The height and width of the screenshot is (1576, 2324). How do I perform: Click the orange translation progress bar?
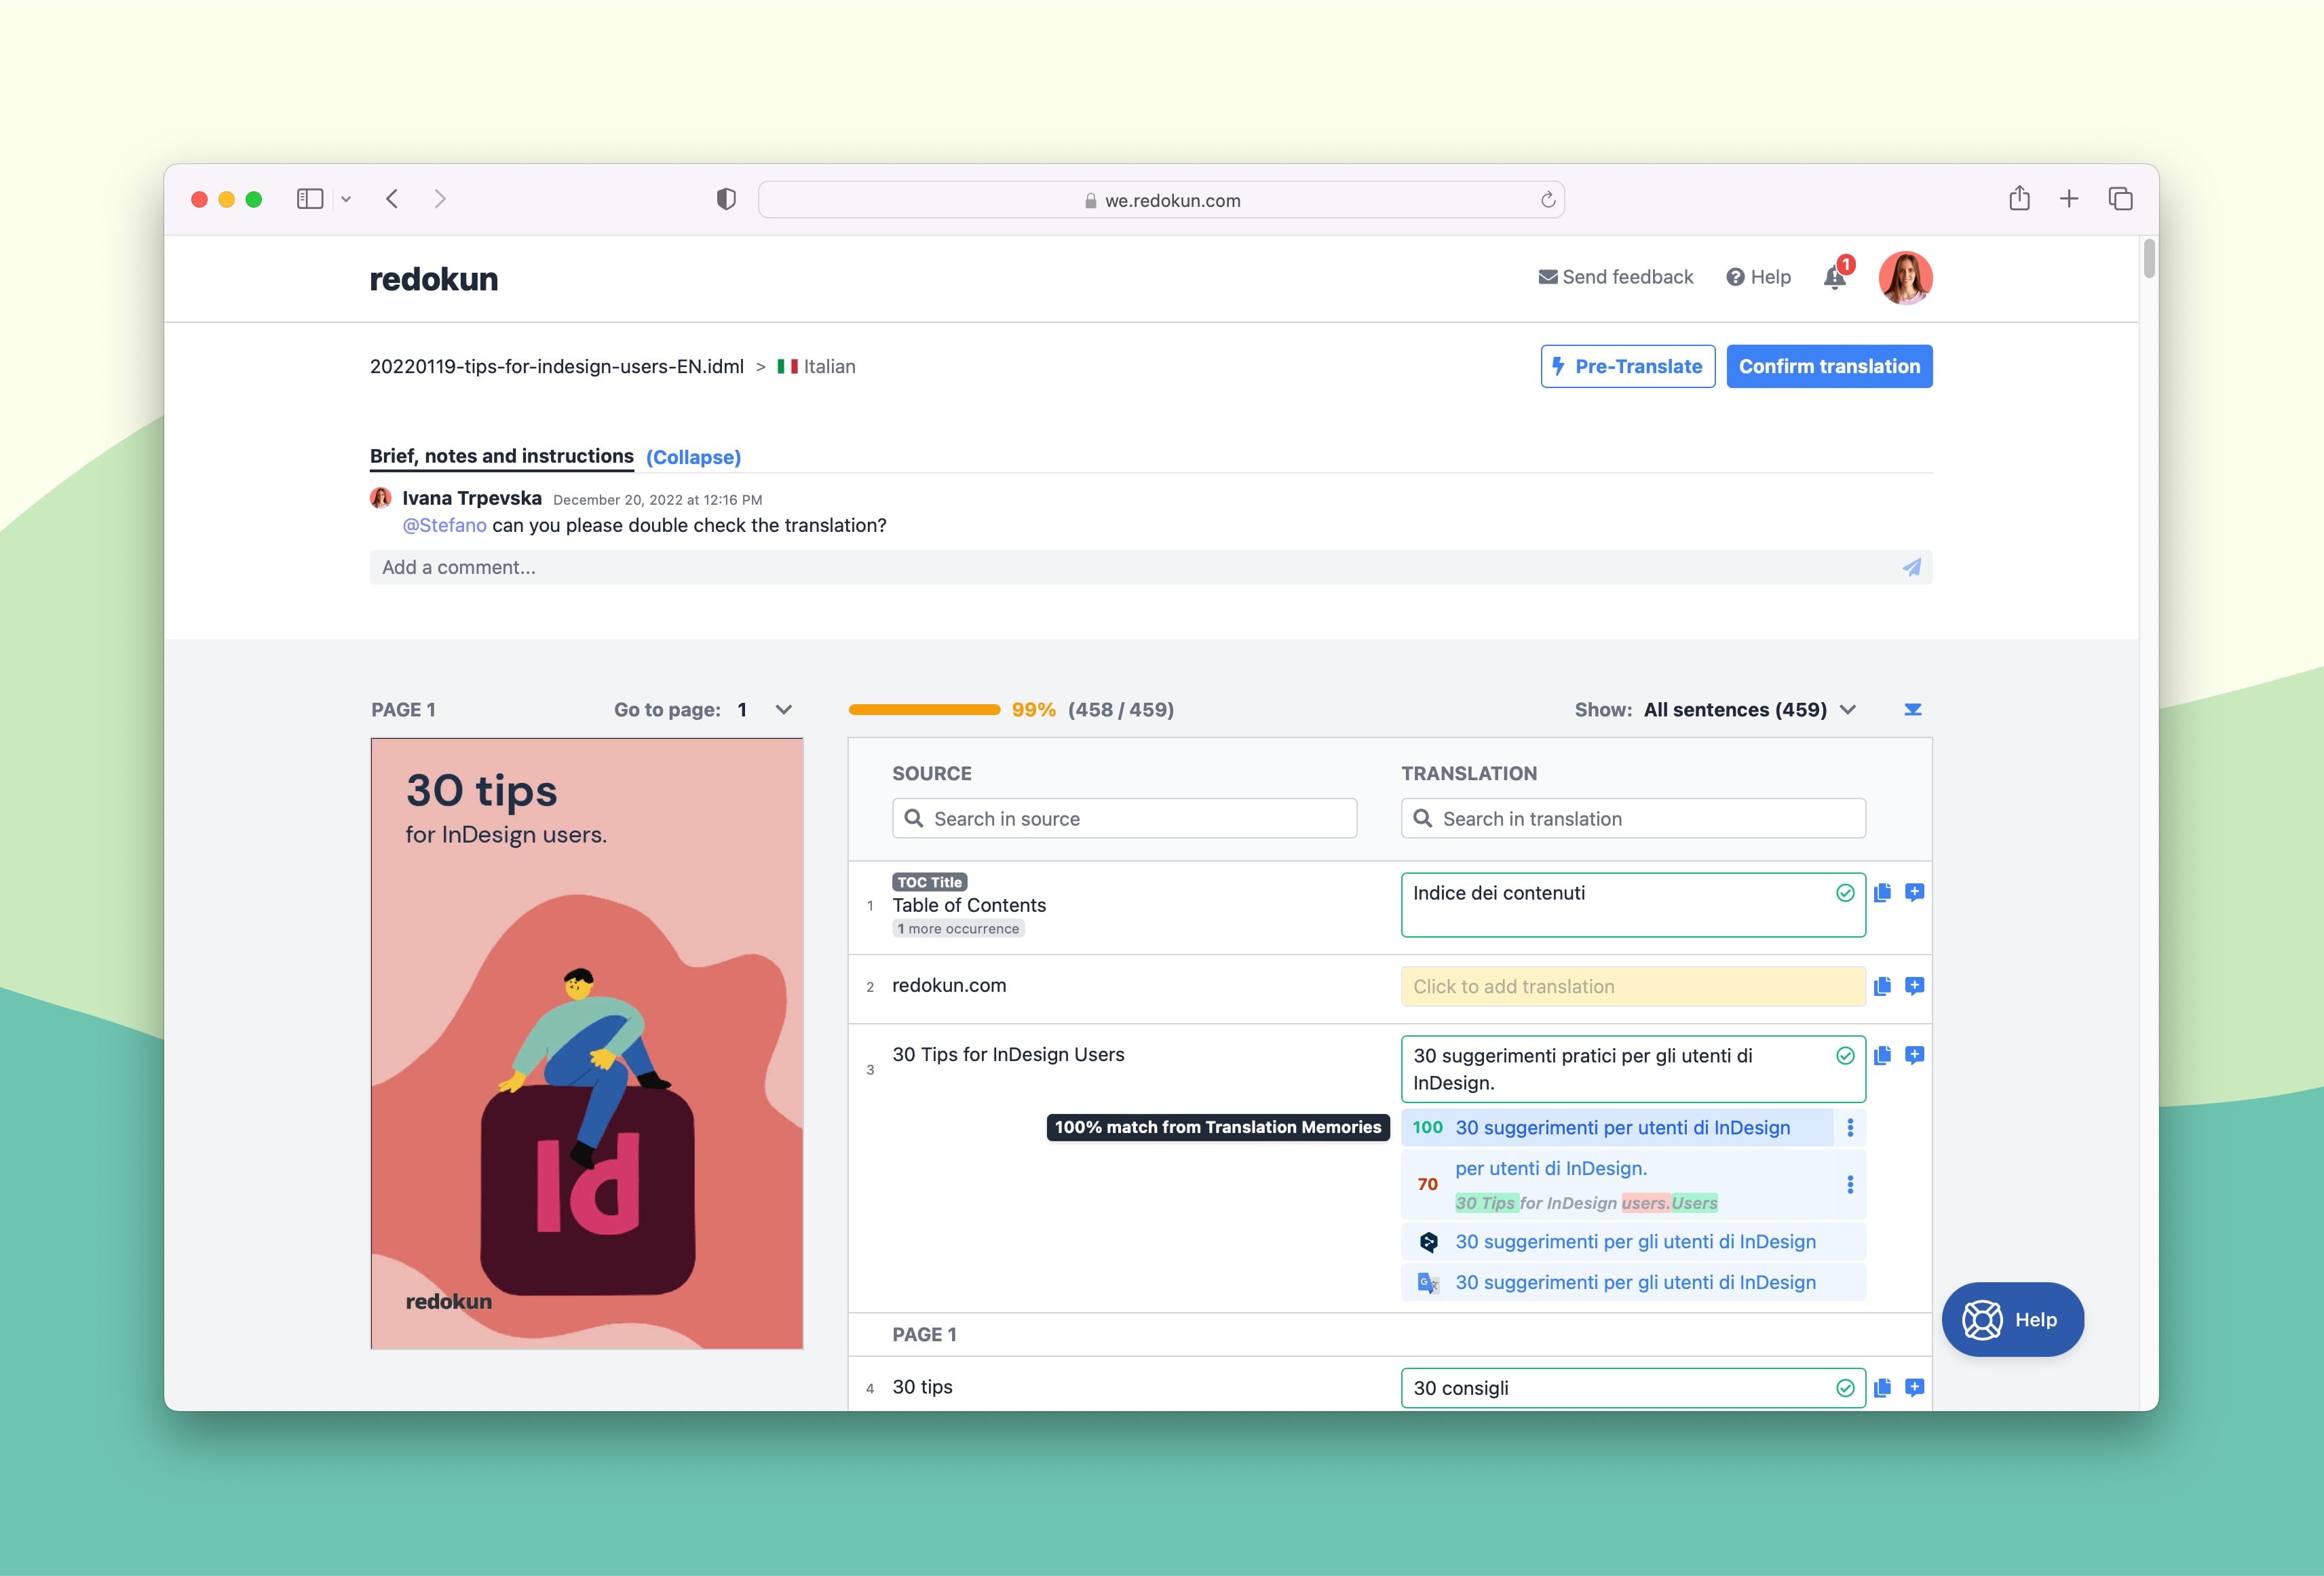pos(924,710)
